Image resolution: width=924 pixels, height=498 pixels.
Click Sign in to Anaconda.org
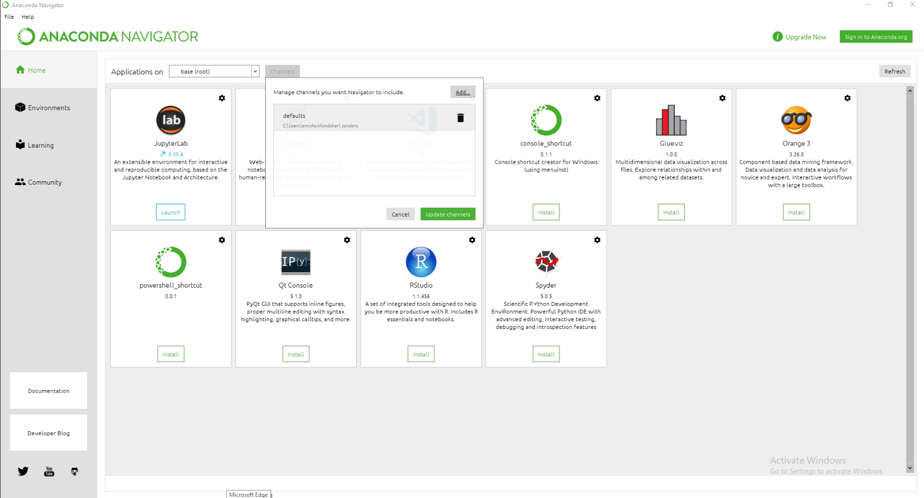(875, 37)
